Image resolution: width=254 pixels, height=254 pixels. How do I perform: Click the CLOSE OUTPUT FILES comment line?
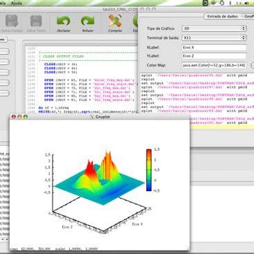(x=61, y=57)
